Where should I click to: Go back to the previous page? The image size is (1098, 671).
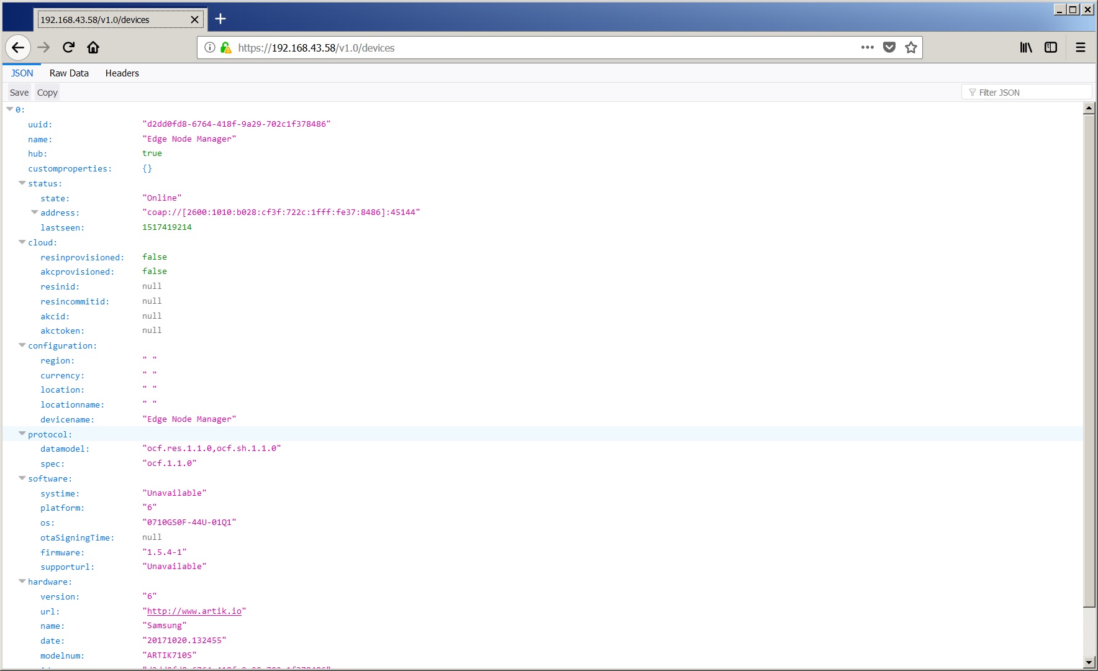click(18, 47)
